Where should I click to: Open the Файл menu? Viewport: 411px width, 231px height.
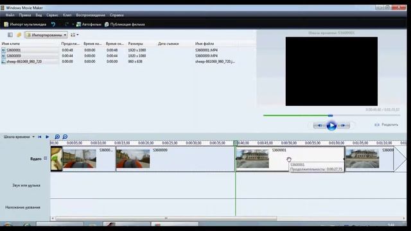click(10, 15)
